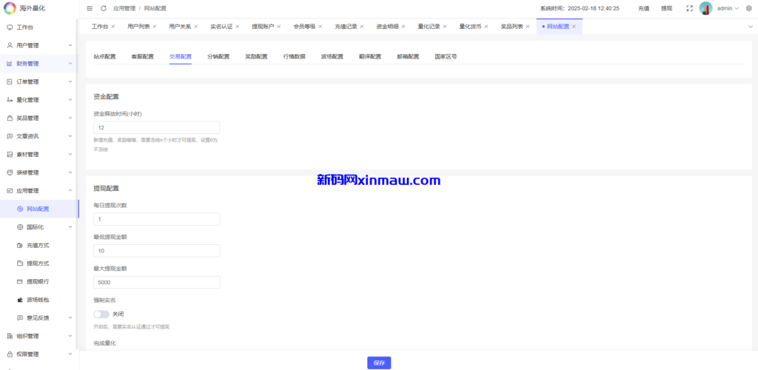The image size is (758, 370).
Task: Expand the 订单管理 chevron
Action: pyautogui.click(x=70, y=81)
